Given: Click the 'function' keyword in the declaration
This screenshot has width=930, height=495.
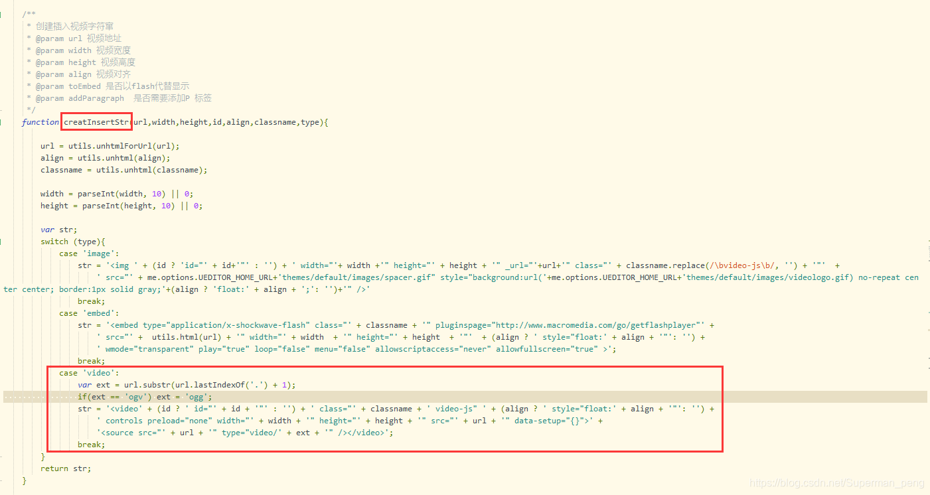Looking at the screenshot, I should (x=40, y=122).
